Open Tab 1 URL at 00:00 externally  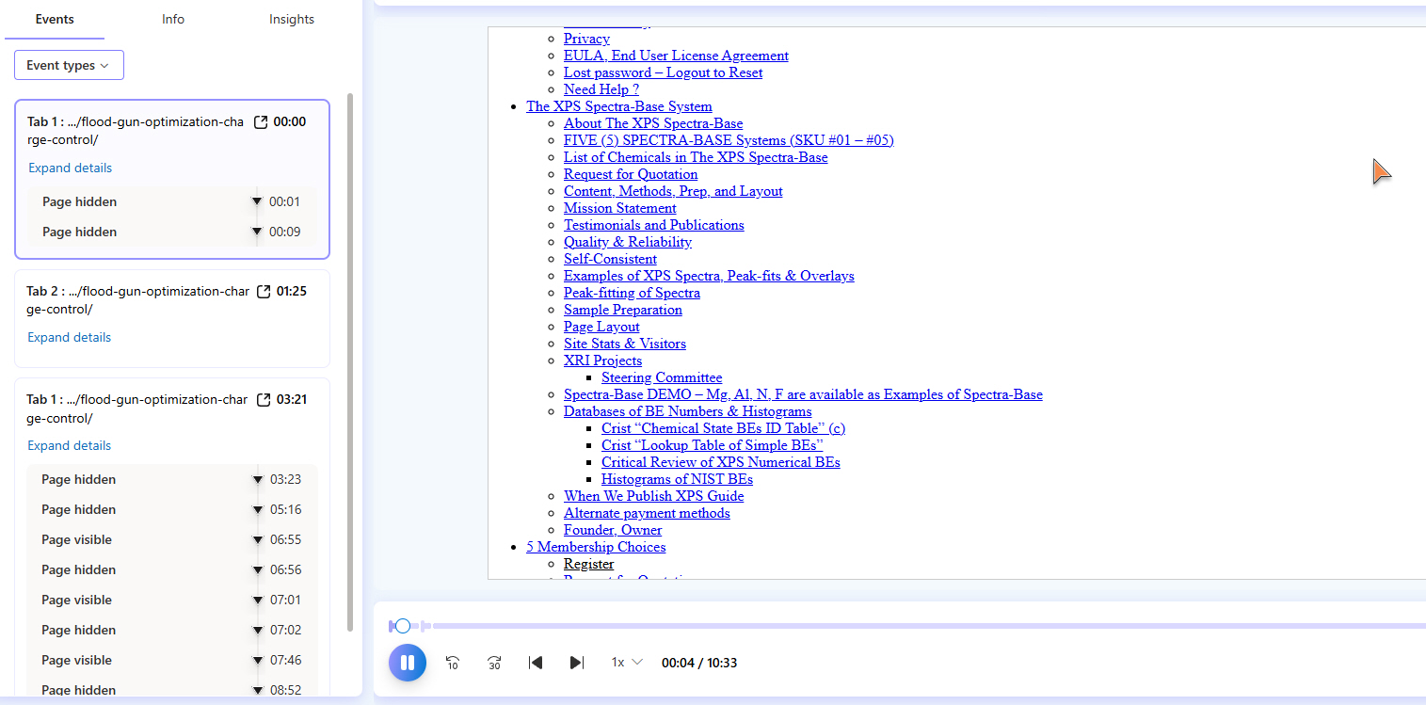tap(262, 122)
